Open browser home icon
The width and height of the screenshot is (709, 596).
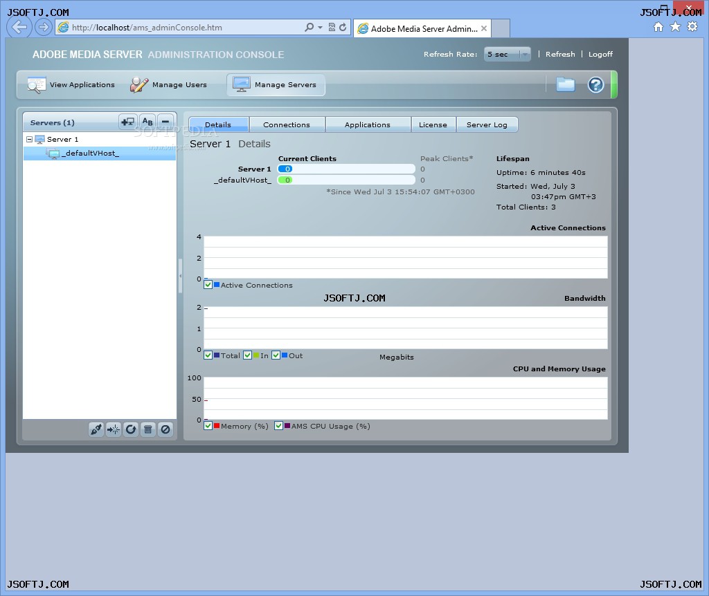coord(658,27)
